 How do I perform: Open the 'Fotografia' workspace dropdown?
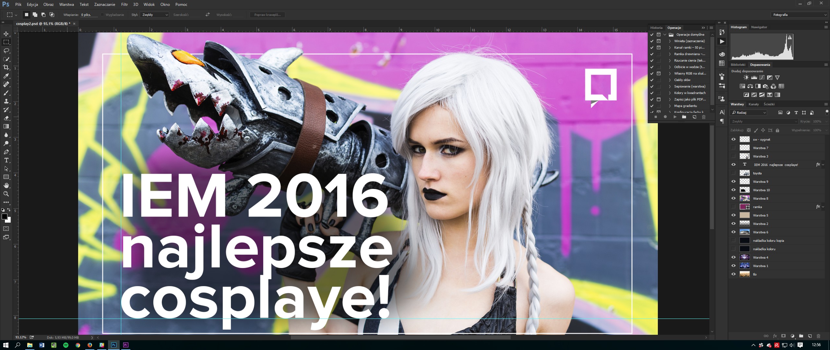coord(800,15)
